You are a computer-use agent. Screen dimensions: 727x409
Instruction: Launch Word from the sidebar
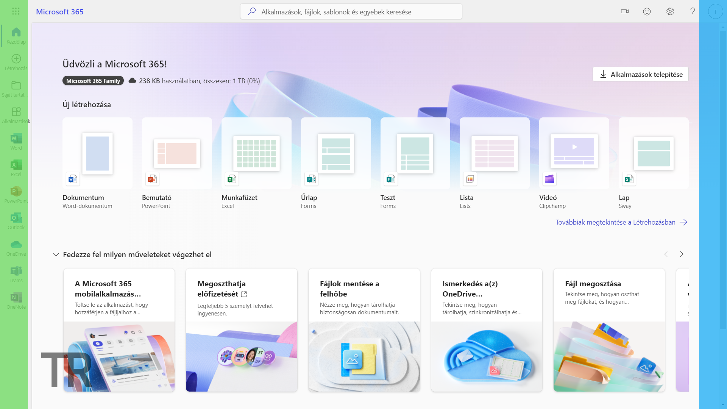(16, 142)
